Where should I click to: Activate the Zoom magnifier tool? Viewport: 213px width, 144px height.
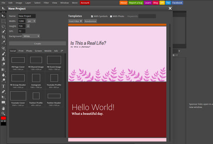[4, 113]
